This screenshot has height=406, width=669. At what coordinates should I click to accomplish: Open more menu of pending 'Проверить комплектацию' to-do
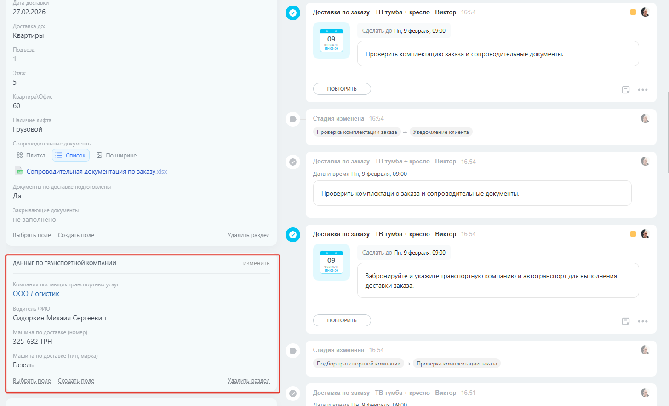tap(643, 90)
